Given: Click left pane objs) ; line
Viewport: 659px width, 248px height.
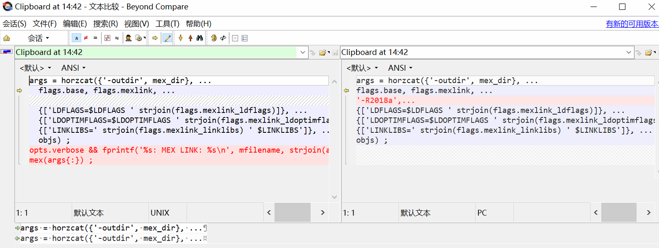Looking at the screenshot, I should 179,140.
